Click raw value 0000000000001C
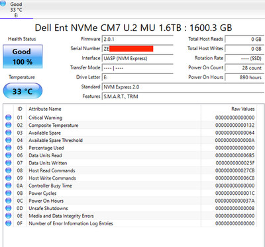This screenshot has height=247, width=265. (x=235, y=194)
